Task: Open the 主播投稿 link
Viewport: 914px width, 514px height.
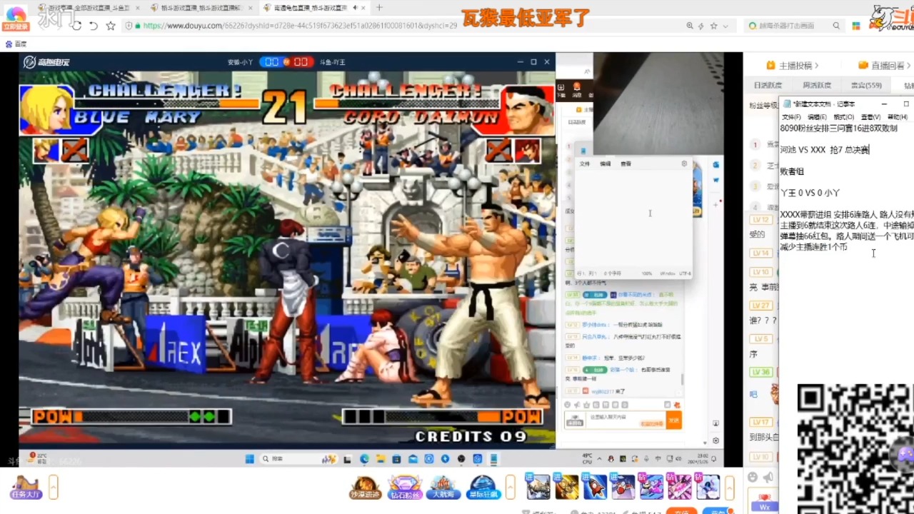Action: point(792,65)
